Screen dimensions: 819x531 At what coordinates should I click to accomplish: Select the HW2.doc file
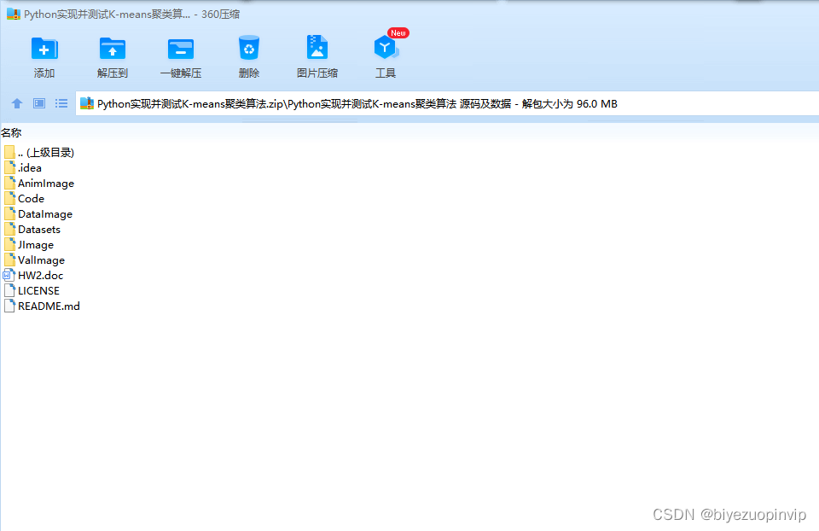pos(33,276)
